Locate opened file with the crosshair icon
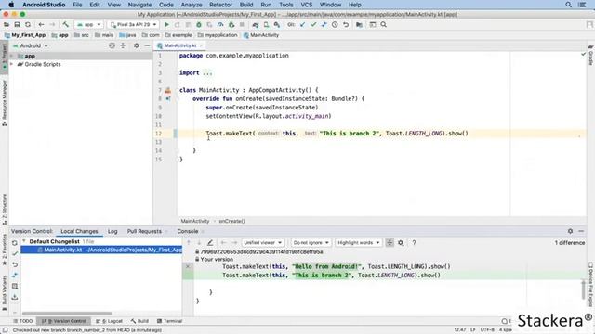 point(112,45)
